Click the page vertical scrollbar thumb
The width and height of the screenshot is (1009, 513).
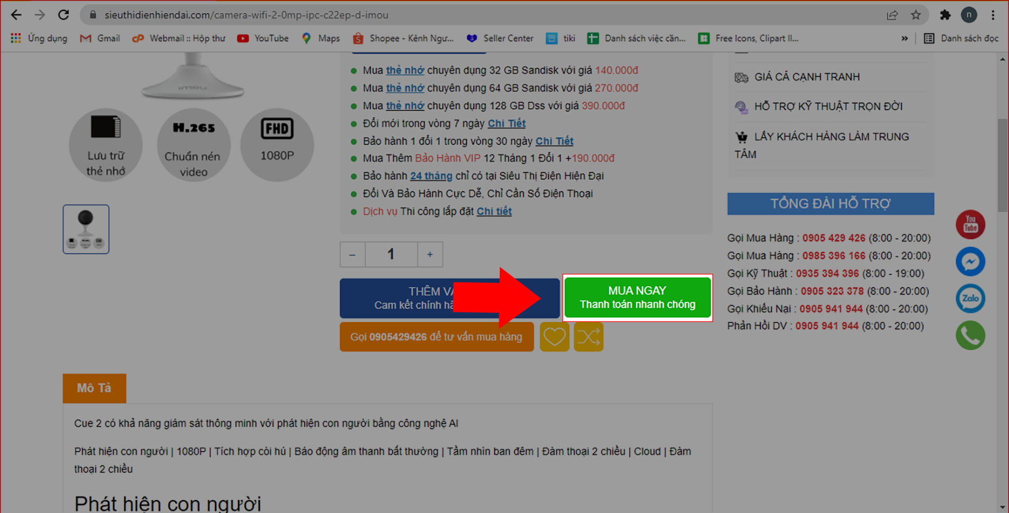point(1003,166)
